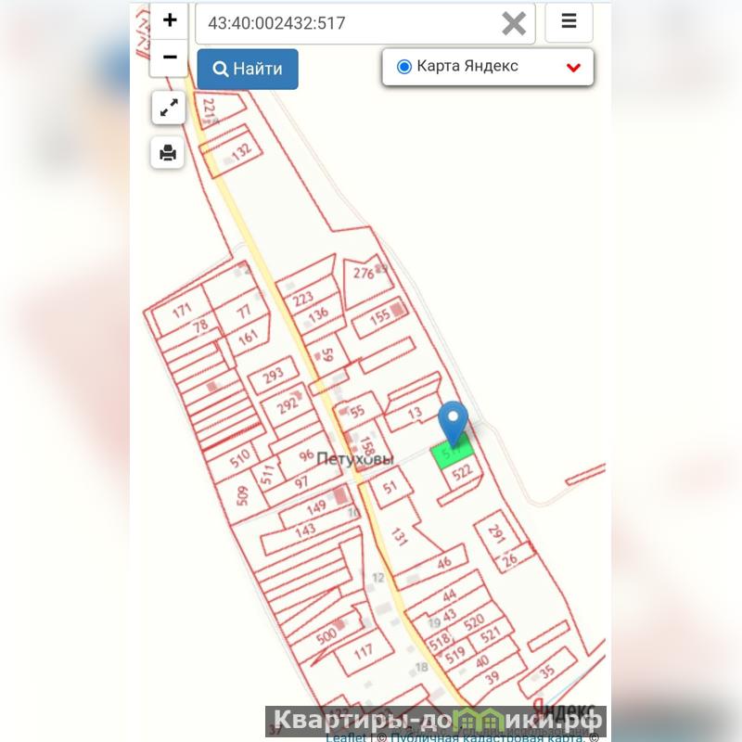The image size is (742, 742).
Task: Focus the cadastral number input field
Action: (348, 23)
